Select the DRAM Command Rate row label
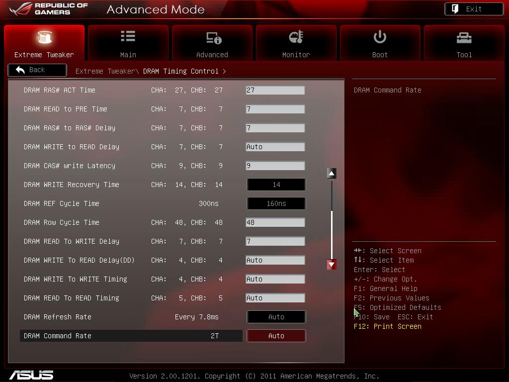509x382 pixels. [58, 336]
